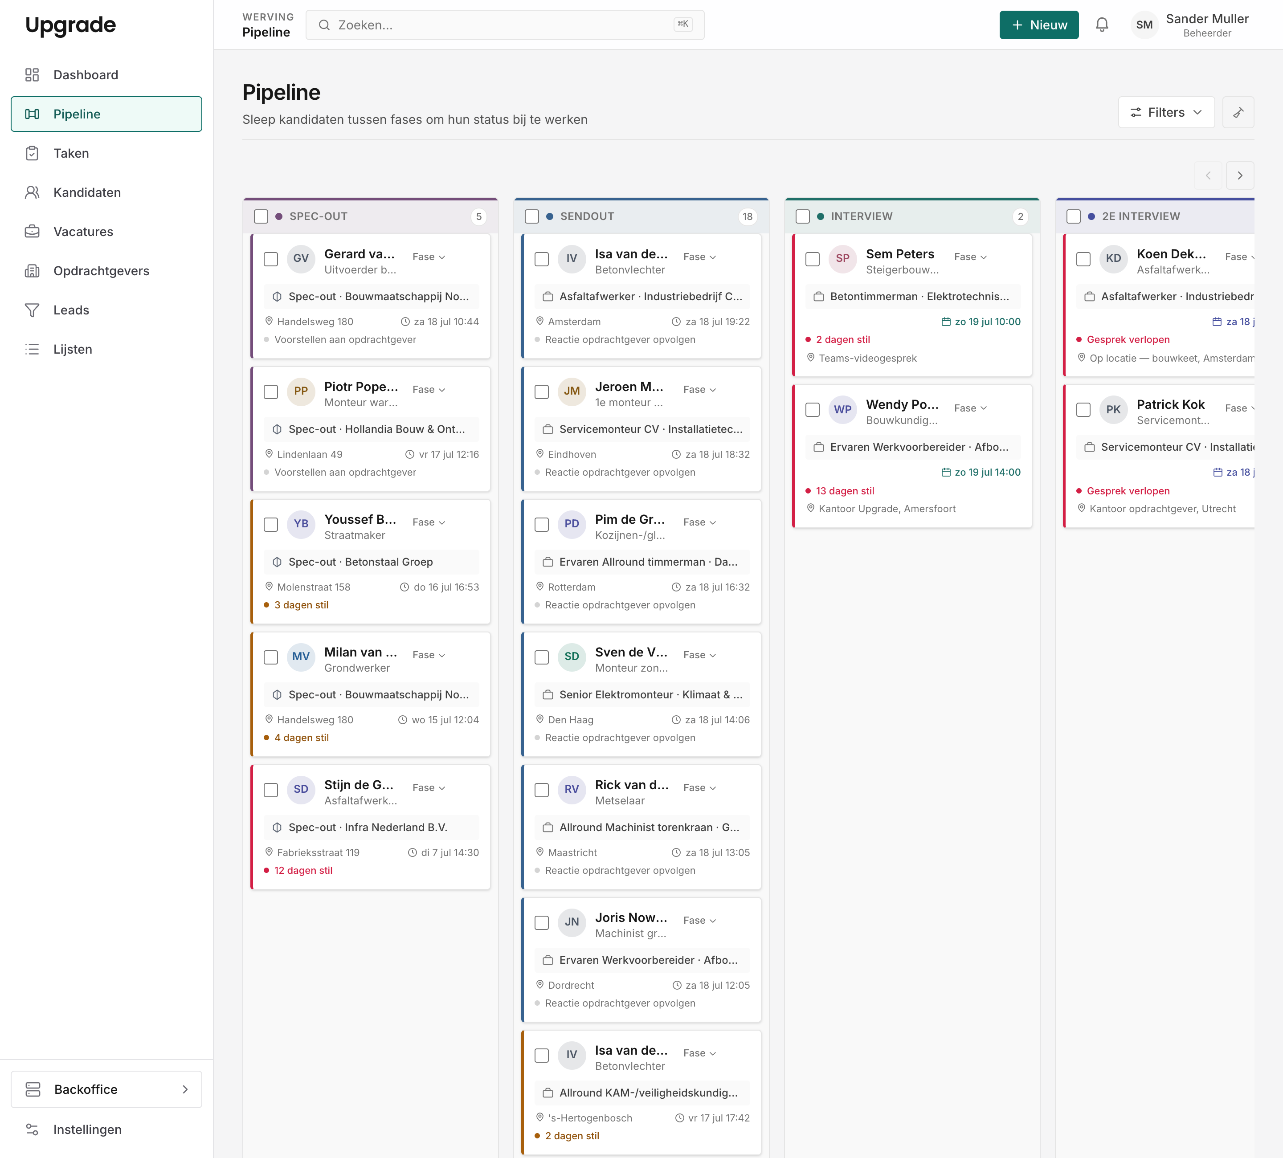This screenshot has width=1283, height=1158.
Task: Click the Nieuw button
Action: click(x=1038, y=25)
